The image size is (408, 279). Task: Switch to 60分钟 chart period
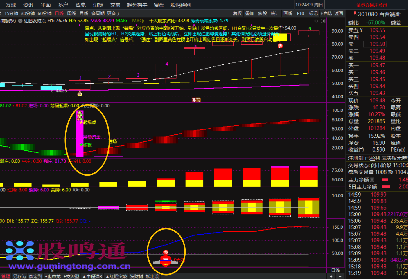44,13
